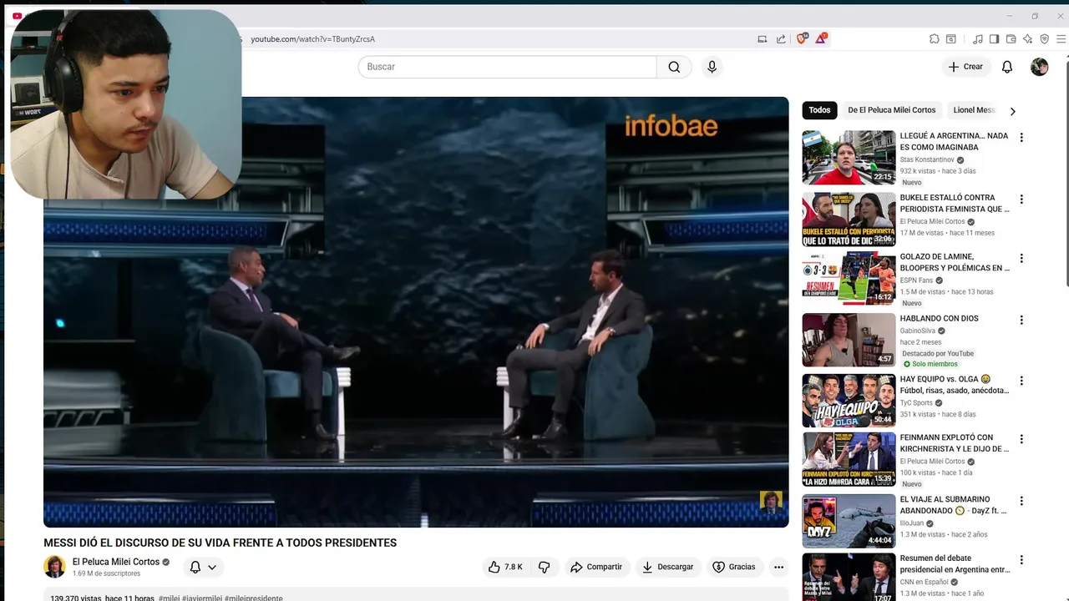Open Resumen del debate presidencial thumbnail
The image size is (1069, 601).
point(849,578)
